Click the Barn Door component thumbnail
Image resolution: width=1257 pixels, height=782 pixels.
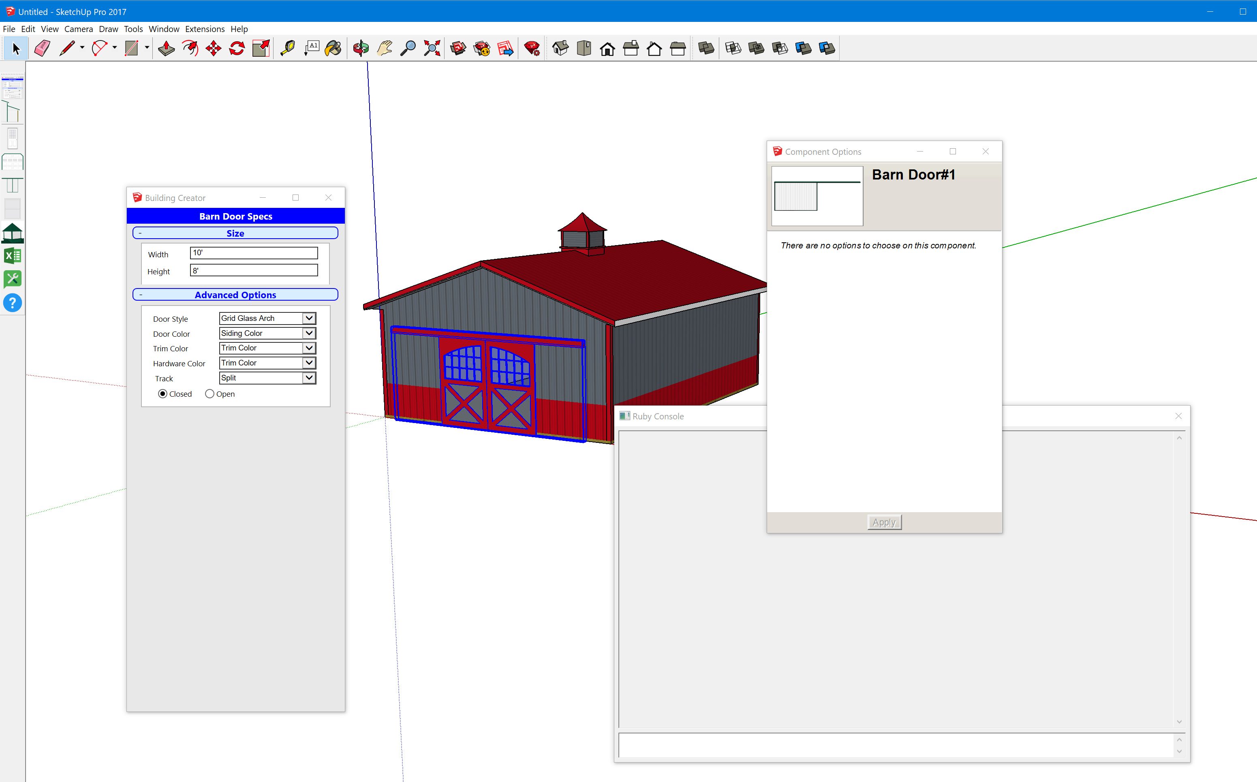[x=817, y=196]
